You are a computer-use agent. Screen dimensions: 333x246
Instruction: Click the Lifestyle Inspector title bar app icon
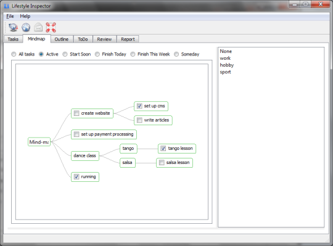tap(7, 6)
